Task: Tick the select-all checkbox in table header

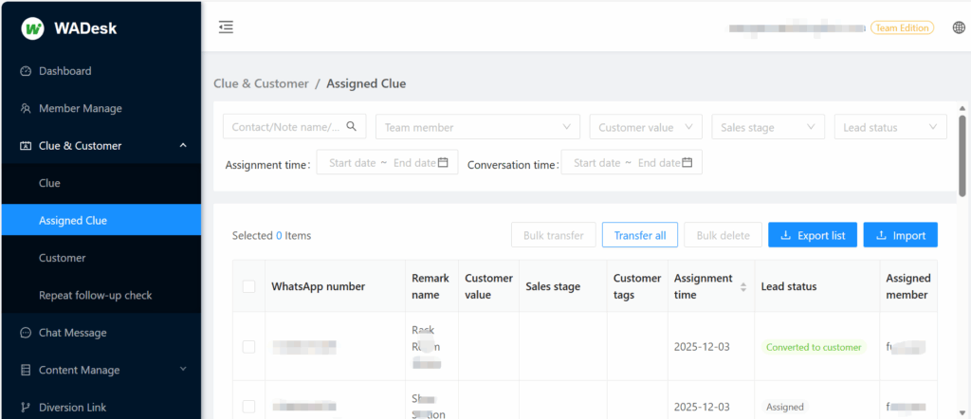Action: 248,286
